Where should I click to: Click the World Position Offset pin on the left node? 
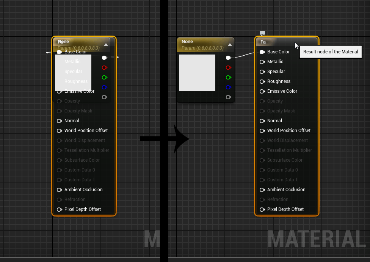[x=59, y=131]
